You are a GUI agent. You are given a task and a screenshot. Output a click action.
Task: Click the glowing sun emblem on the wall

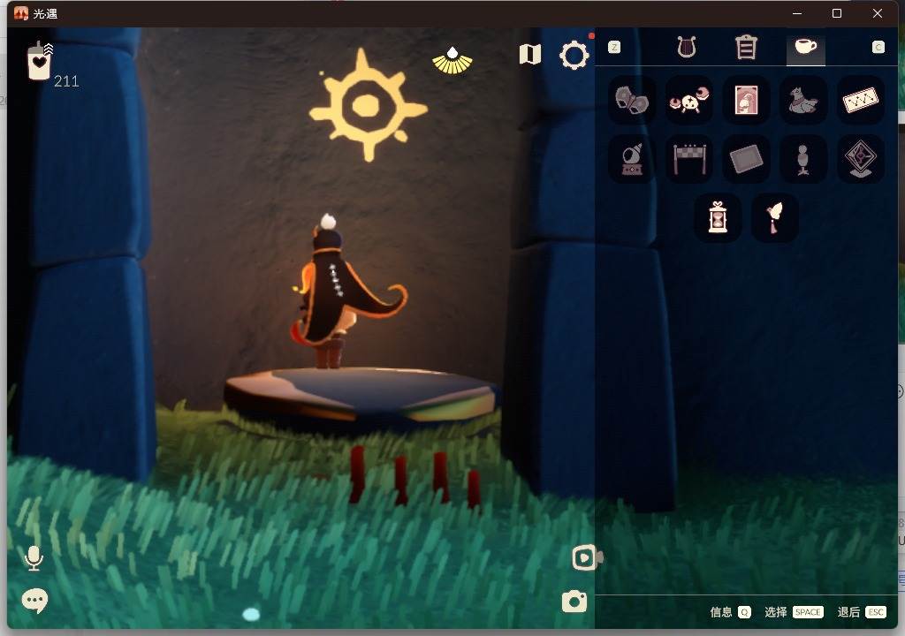coord(367,105)
